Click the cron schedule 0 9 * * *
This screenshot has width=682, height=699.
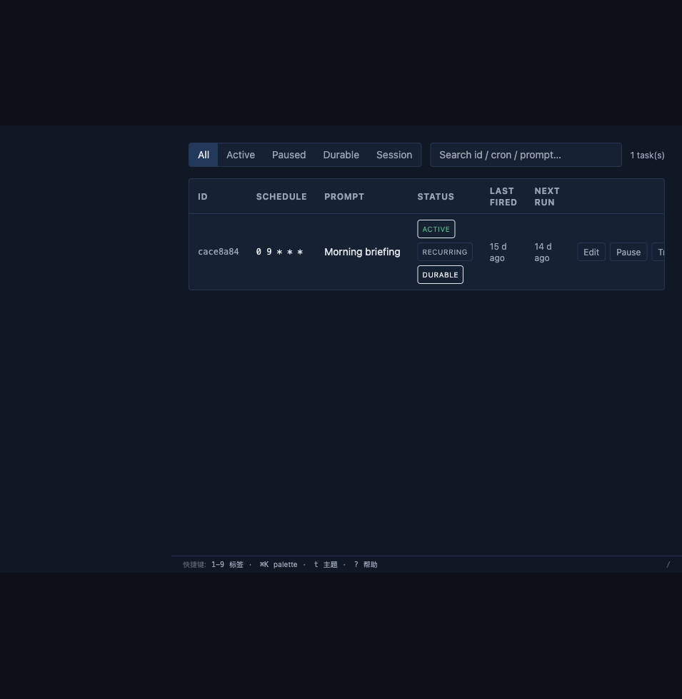point(279,252)
